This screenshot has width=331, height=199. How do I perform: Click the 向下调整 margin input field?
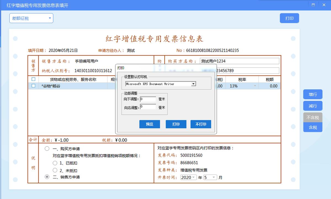click(148, 100)
